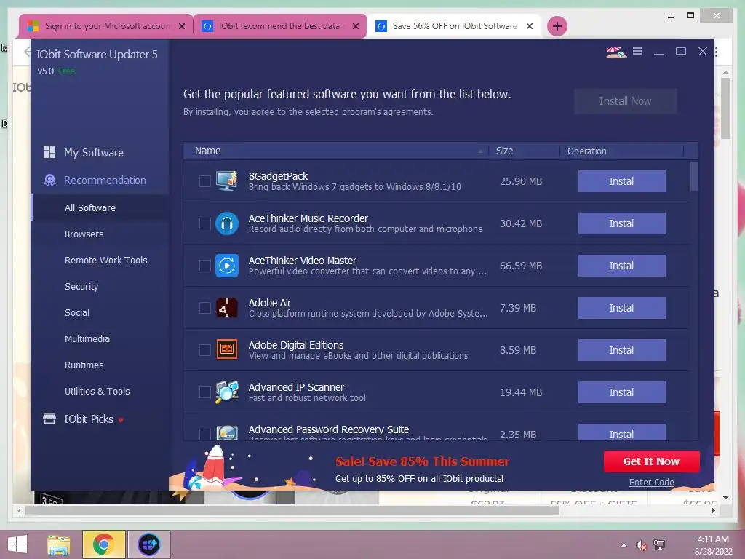Click the Install Now button

tap(625, 100)
